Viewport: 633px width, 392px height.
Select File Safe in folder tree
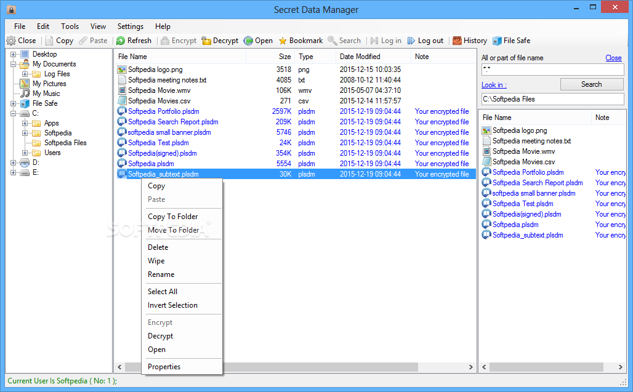45,103
